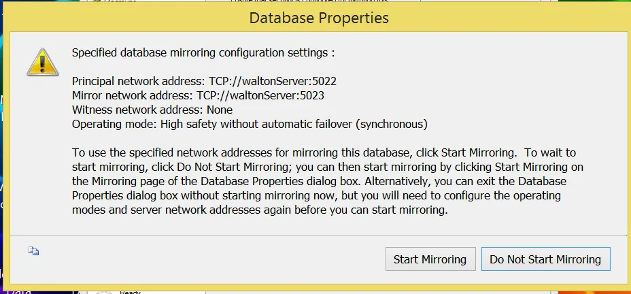The image size is (631, 294).
Task: Select the 'Specified database mirroring configuration settings' heading
Action: tap(203, 52)
